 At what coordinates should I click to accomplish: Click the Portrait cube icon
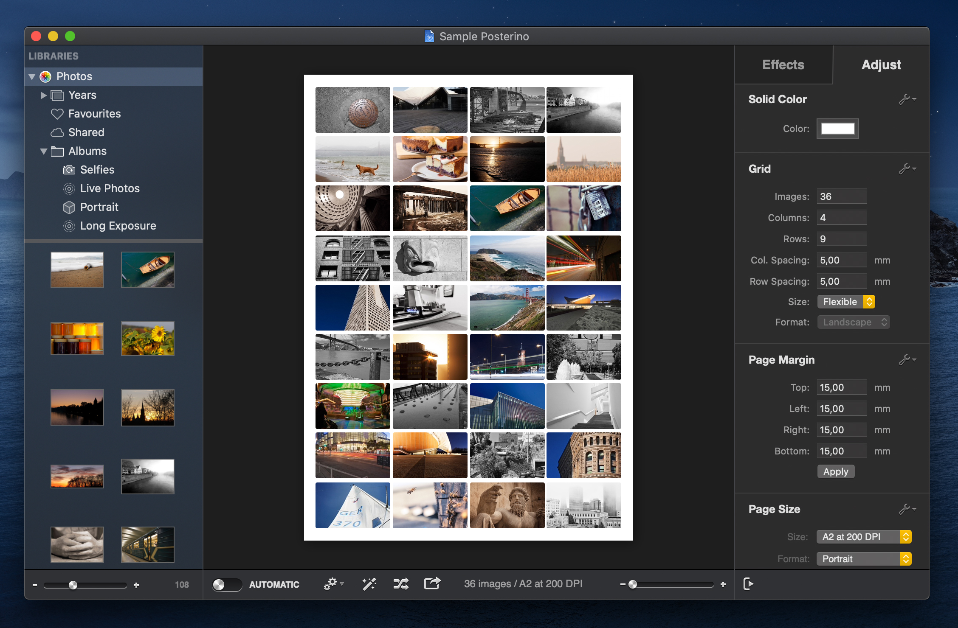(69, 207)
